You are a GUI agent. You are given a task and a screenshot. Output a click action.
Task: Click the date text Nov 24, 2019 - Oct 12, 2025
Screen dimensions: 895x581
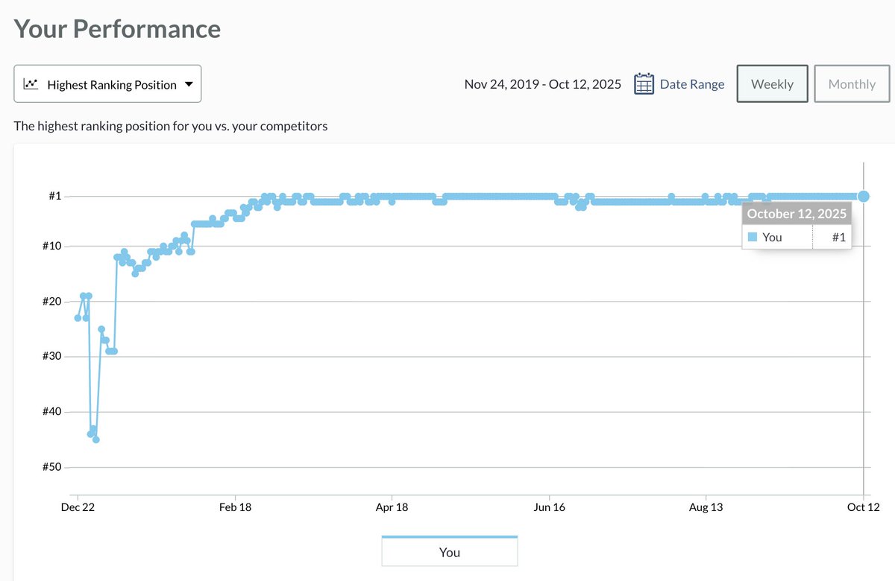click(542, 84)
